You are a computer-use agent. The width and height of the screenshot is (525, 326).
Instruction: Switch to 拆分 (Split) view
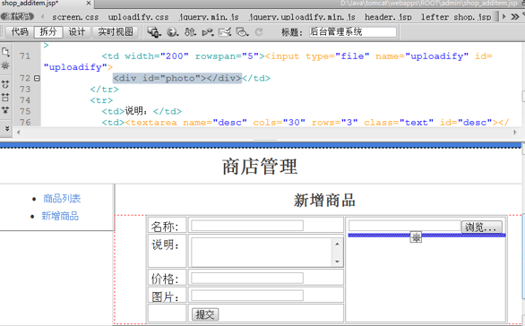48,32
